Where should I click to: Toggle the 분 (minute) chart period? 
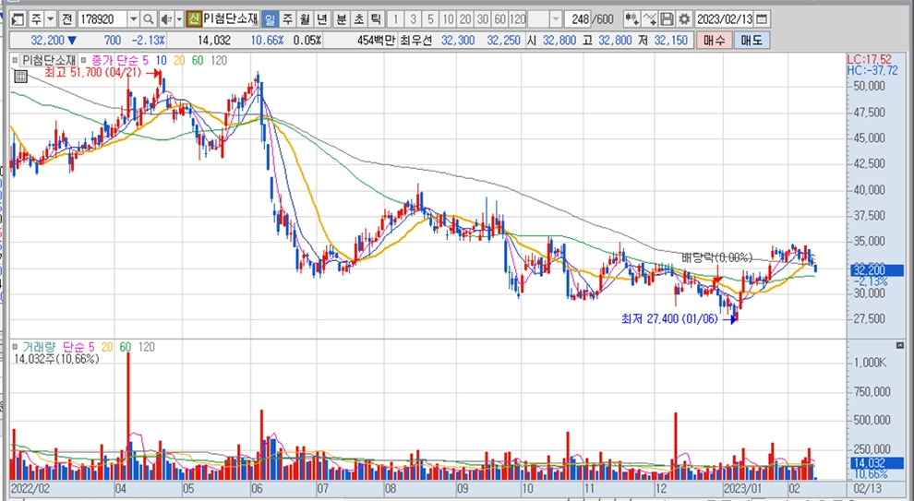pyautogui.click(x=341, y=19)
